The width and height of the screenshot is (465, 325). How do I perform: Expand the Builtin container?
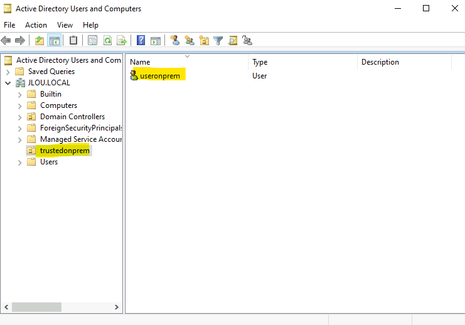(x=20, y=95)
